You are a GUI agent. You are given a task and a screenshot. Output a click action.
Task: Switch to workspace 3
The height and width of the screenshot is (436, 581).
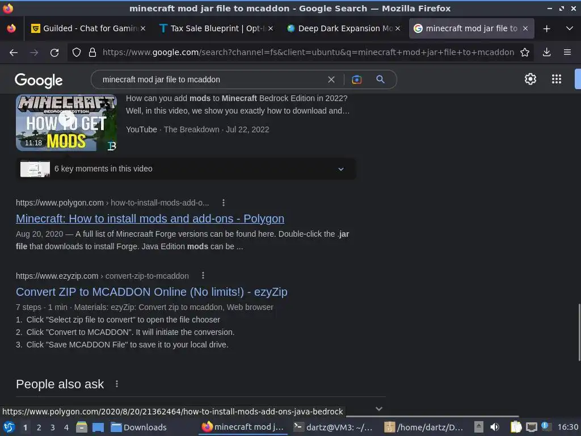[x=53, y=427]
